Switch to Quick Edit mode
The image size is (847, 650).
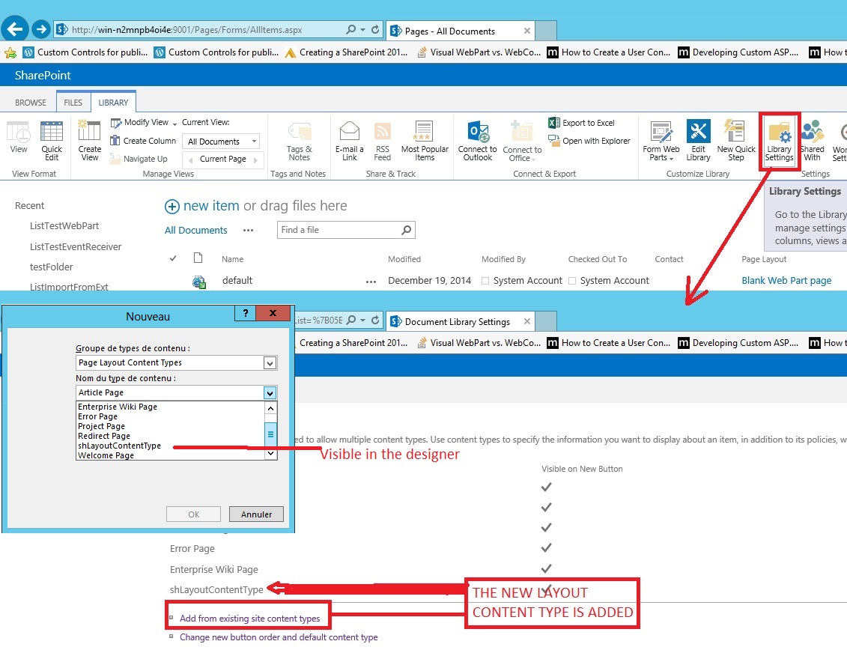(52, 141)
